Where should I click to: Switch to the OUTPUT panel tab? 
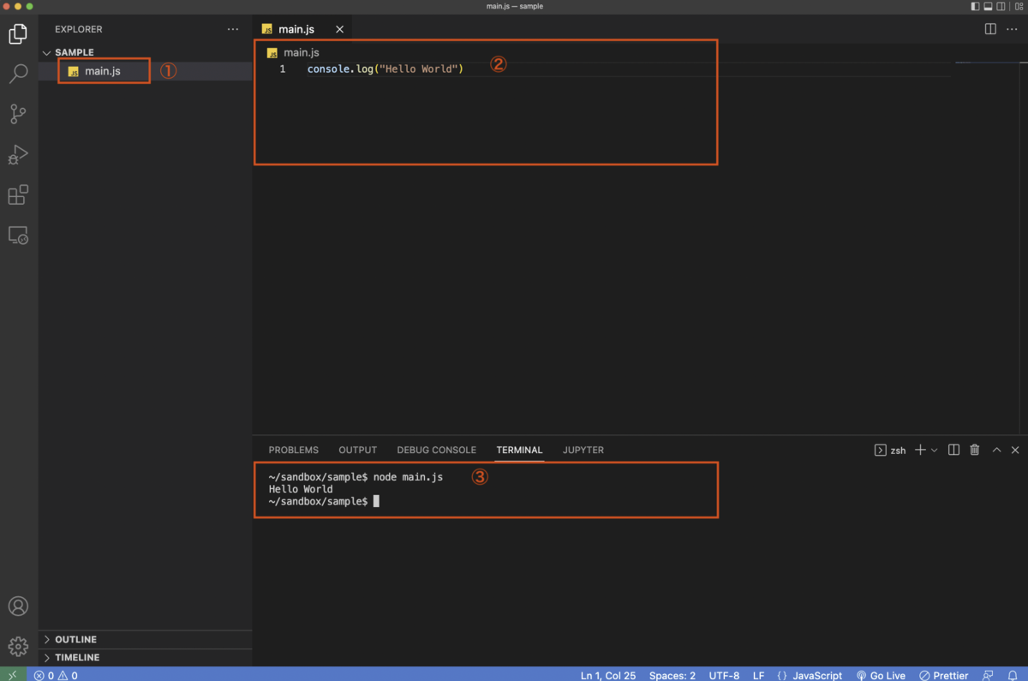[357, 450]
